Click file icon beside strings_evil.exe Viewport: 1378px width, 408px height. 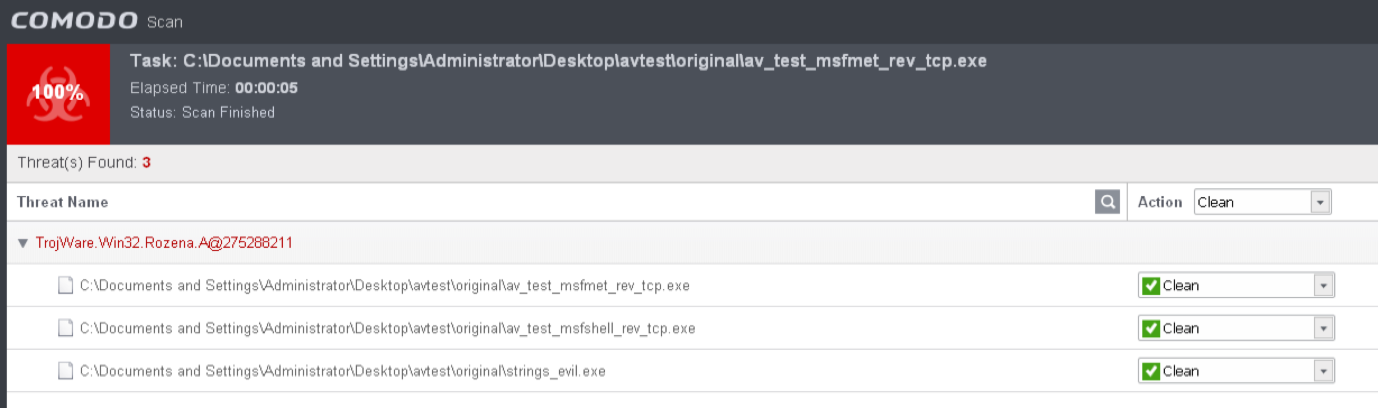pos(66,370)
